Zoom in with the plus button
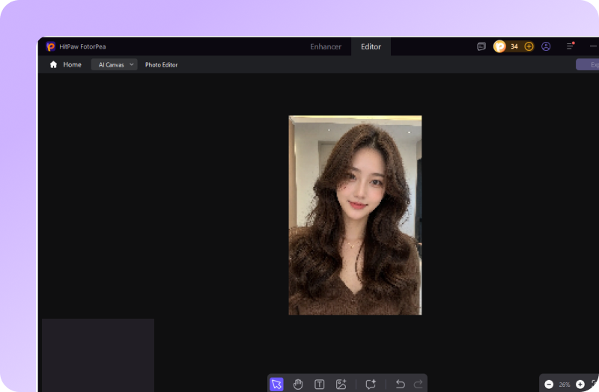The height and width of the screenshot is (392, 599). [x=580, y=385]
